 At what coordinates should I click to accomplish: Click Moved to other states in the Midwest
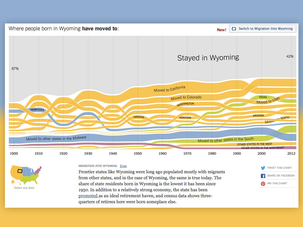pos(57,138)
